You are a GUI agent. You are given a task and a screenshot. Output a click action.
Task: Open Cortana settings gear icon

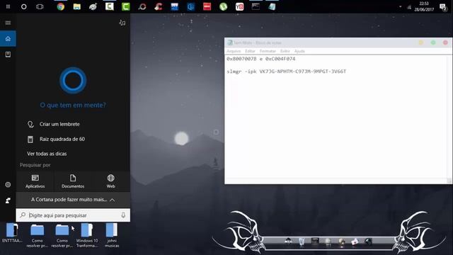pyautogui.click(x=8, y=184)
